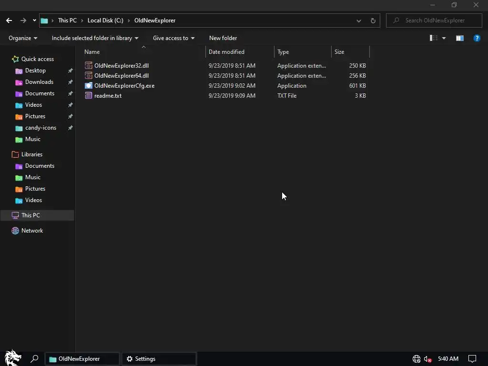Screen dimensions: 488x366
Task: Open Quick access Videos folder
Action: click(33, 105)
